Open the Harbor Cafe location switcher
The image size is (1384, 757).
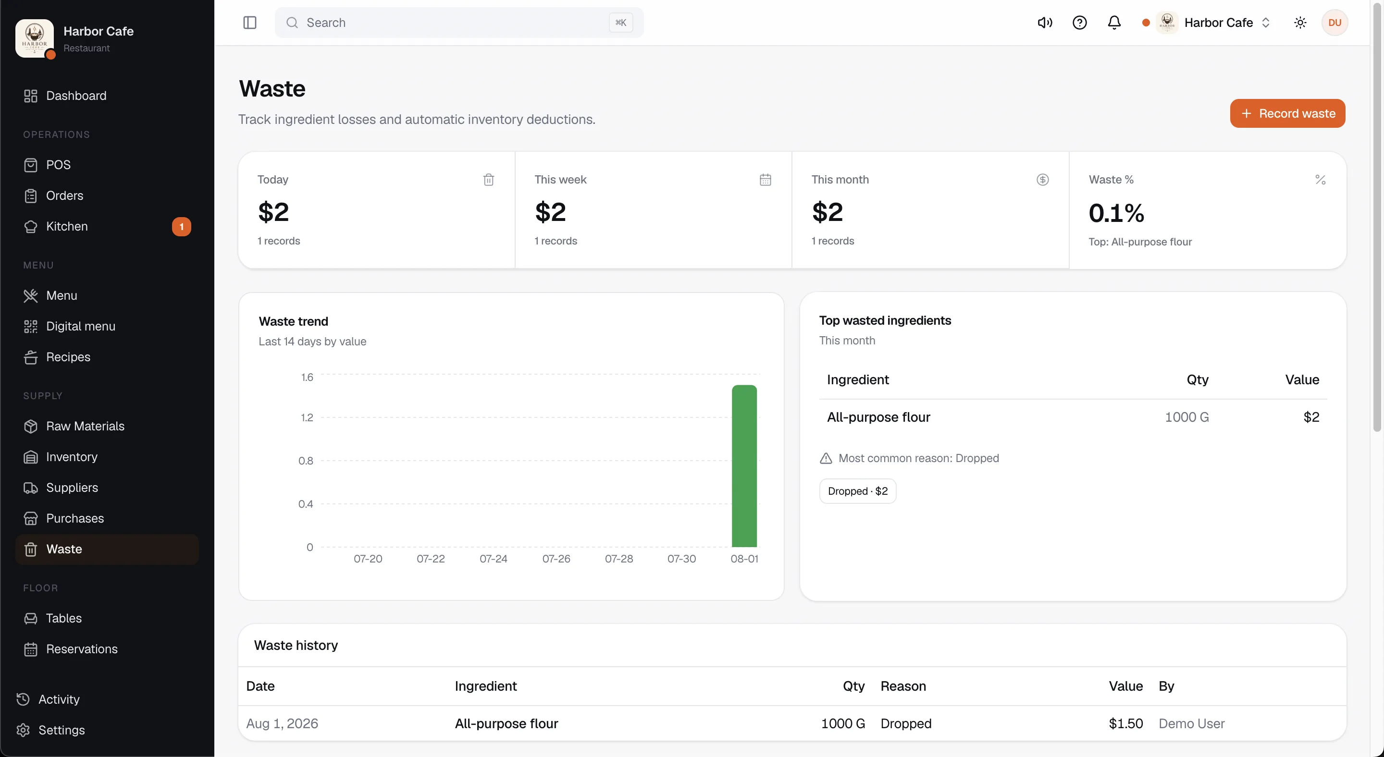pyautogui.click(x=1213, y=23)
